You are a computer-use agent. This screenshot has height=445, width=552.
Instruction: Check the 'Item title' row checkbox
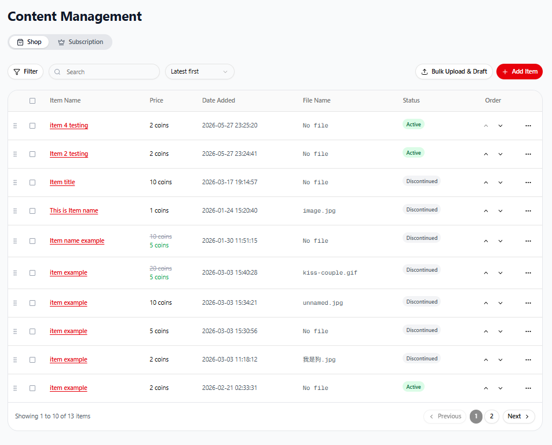point(32,183)
